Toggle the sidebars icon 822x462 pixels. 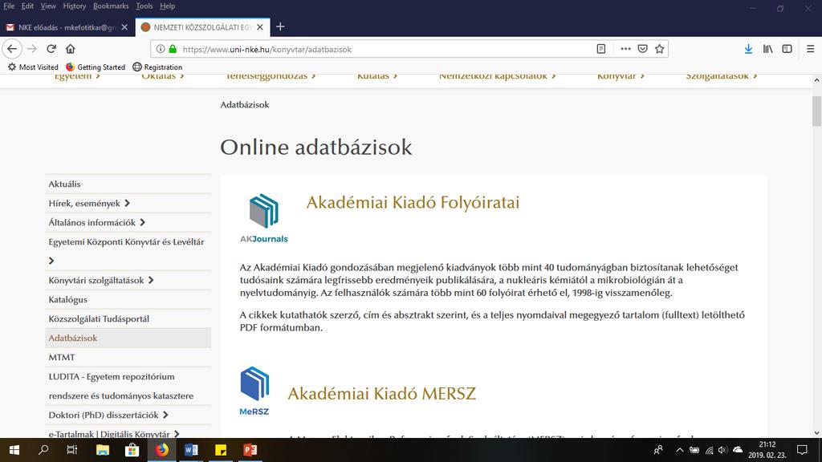pyautogui.click(x=787, y=49)
